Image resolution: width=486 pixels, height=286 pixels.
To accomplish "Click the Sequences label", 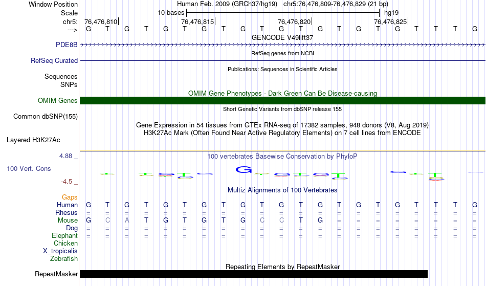I will 61,77.
